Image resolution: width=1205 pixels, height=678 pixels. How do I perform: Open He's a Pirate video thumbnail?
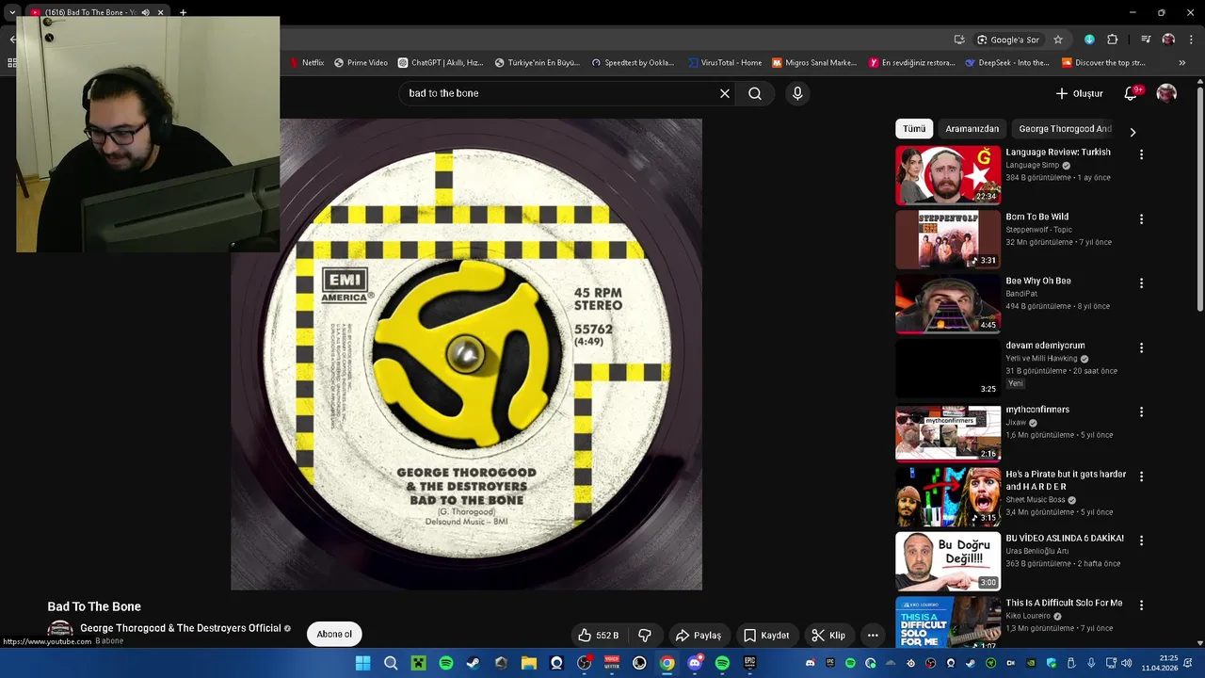point(948,496)
